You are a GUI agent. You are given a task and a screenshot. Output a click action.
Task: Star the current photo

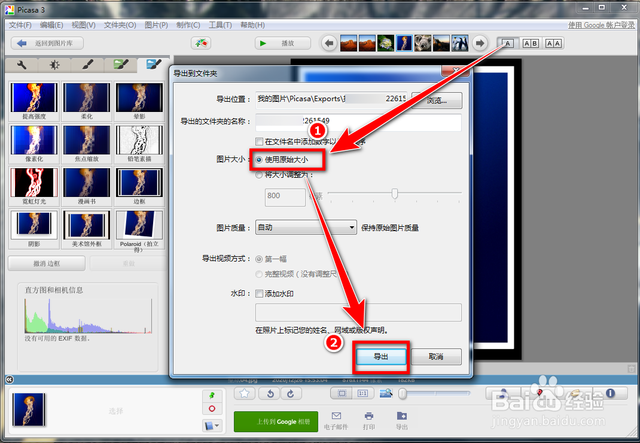tap(245, 393)
